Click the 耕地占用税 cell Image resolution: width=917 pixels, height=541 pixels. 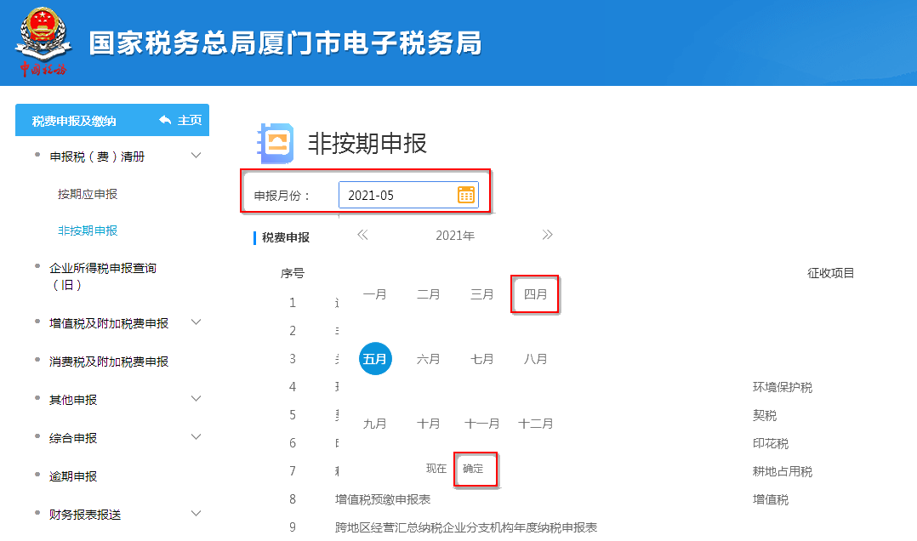coord(783,471)
